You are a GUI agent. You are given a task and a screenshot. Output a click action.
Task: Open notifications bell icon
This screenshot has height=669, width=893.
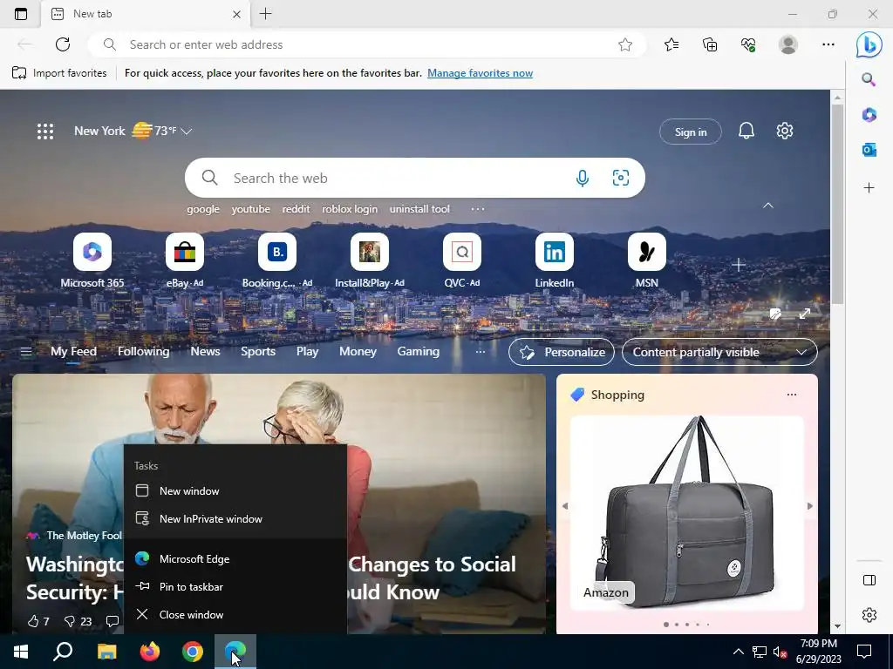pyautogui.click(x=746, y=131)
